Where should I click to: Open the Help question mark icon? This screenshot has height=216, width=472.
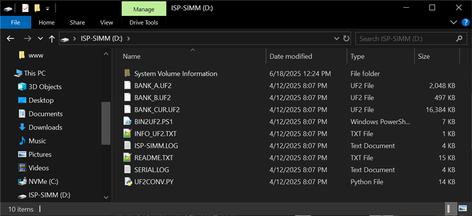(x=466, y=22)
